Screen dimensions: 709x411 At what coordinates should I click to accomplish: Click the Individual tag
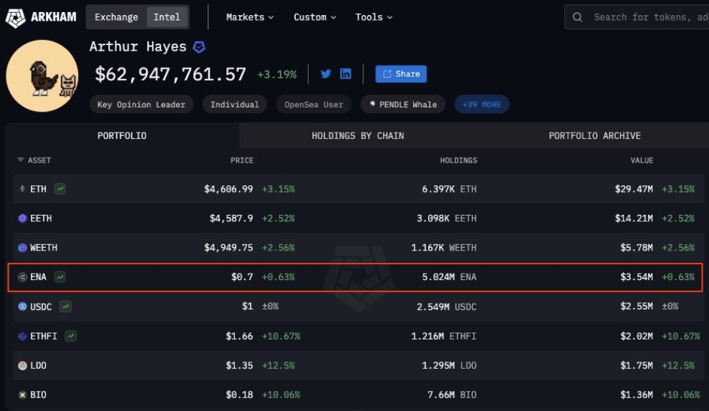tap(235, 105)
